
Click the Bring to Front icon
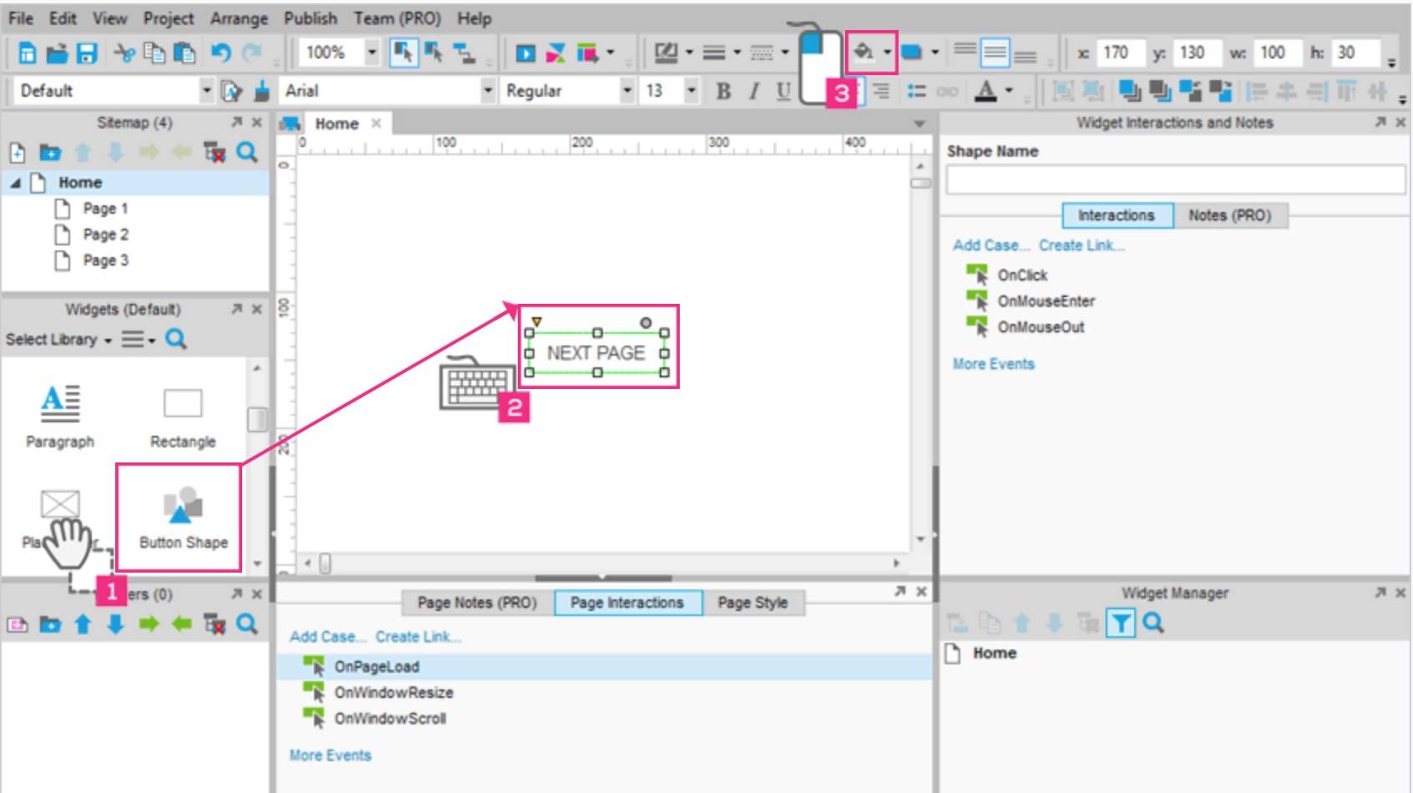click(1130, 91)
